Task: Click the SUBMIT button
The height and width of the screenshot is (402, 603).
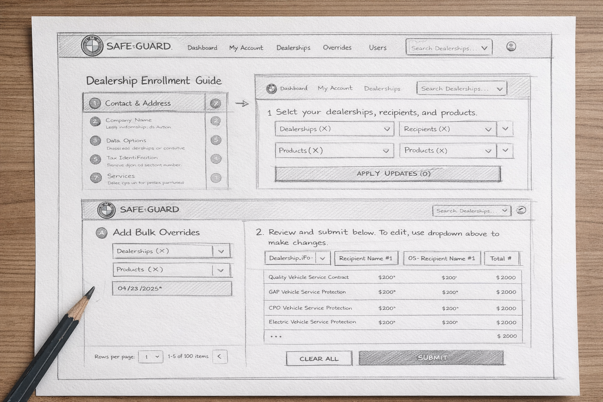Action: point(431,358)
